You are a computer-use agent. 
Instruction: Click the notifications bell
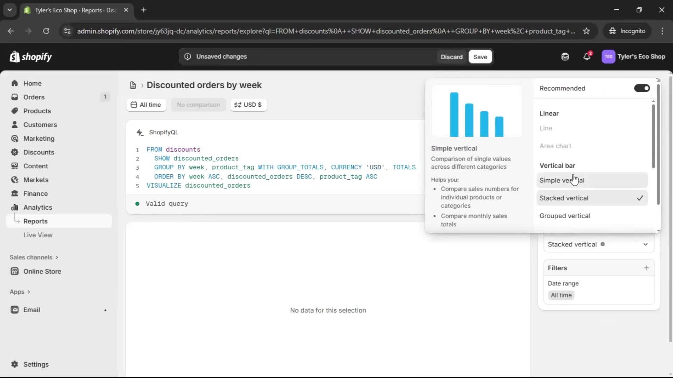coord(587,56)
